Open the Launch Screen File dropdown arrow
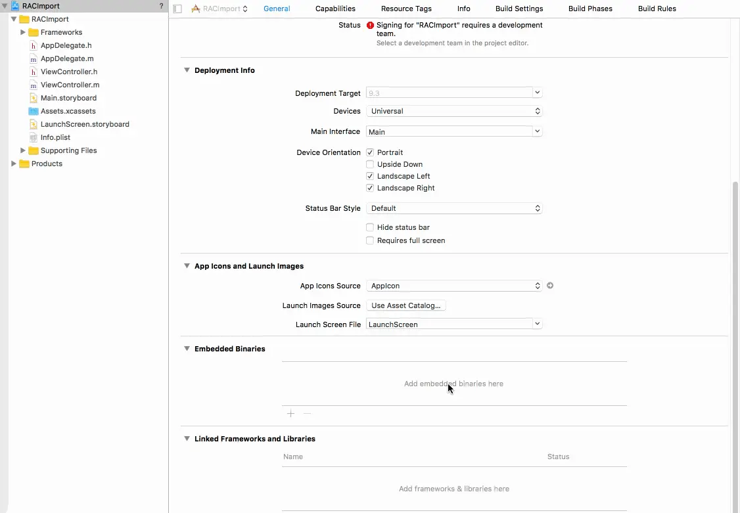Screen dimensions: 740x513 (x=537, y=324)
